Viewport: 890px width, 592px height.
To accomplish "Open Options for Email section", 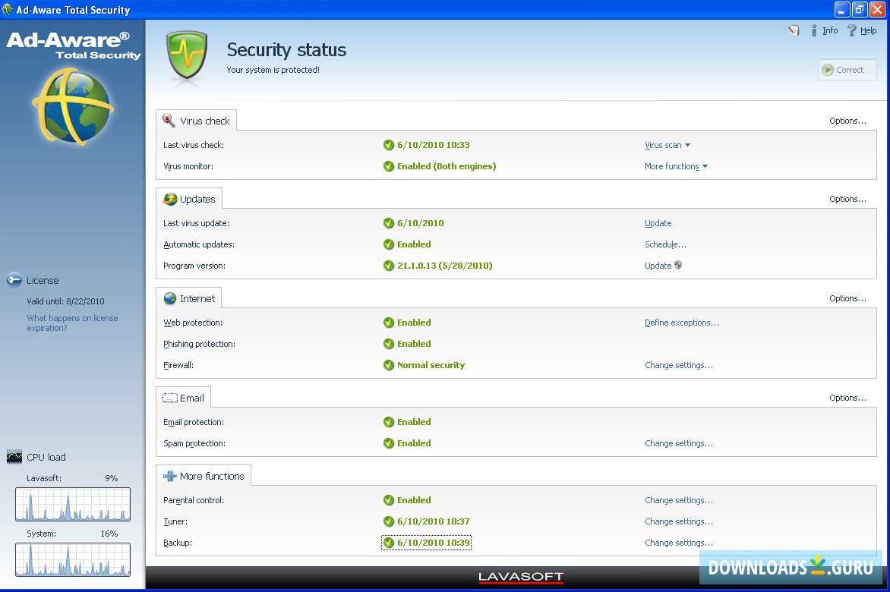I will click(847, 398).
